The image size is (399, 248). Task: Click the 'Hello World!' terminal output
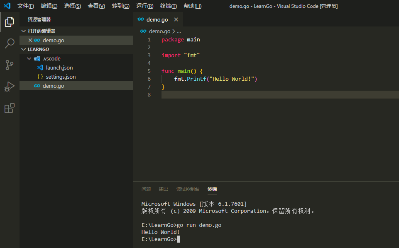coord(160,232)
